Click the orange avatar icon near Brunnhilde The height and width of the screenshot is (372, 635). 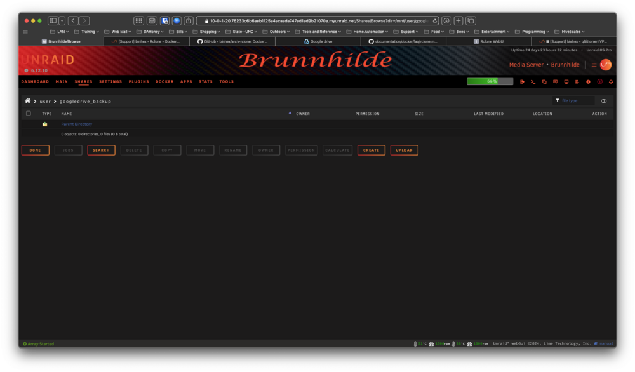pyautogui.click(x=606, y=65)
